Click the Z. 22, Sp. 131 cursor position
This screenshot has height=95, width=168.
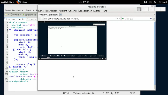point(111,93)
